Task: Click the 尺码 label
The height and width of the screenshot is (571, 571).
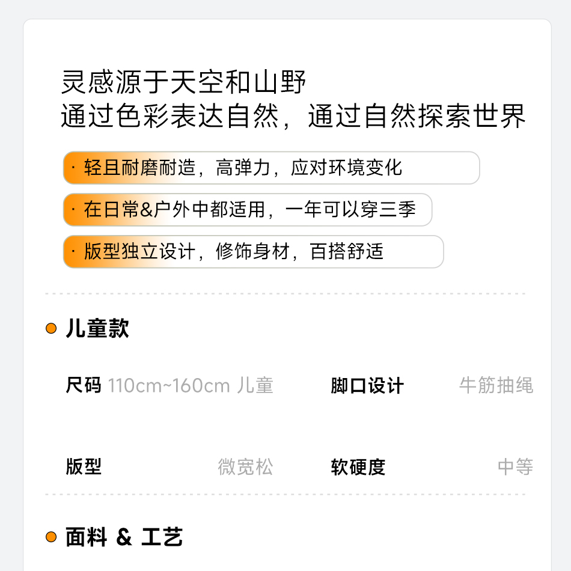Action: 84,385
